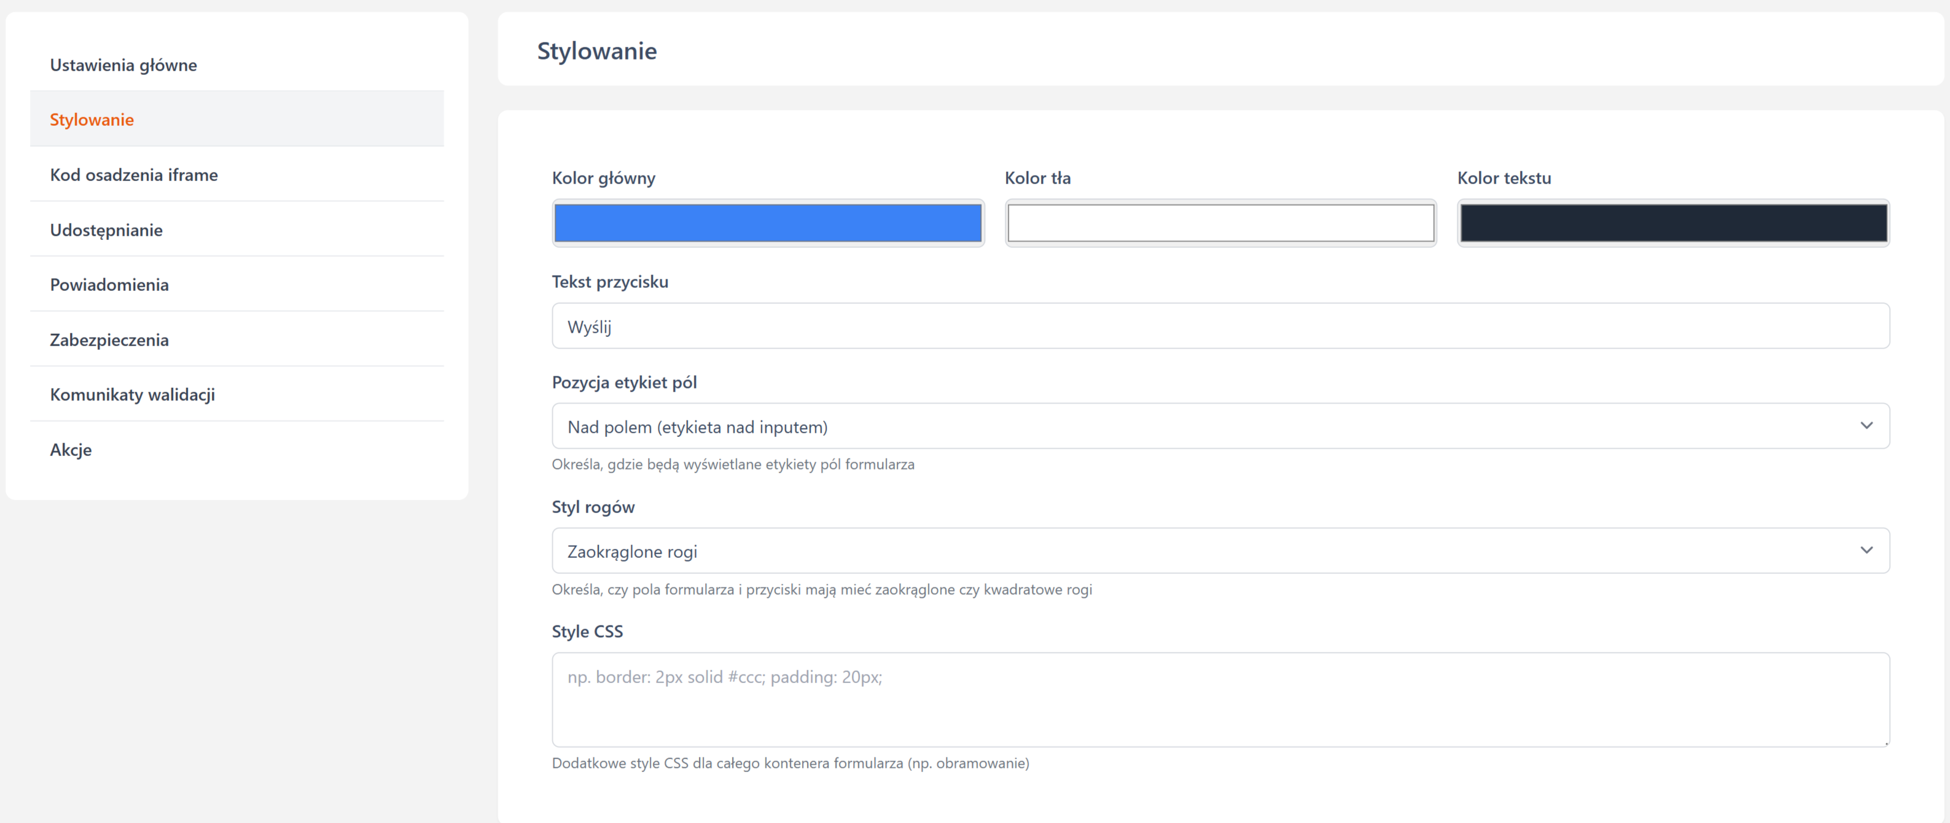Select the Stylowanie sidebar item
Viewport: 1950px width, 823px height.
click(x=92, y=120)
